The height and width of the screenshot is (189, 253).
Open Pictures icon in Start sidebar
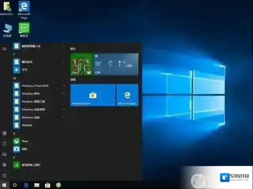(4, 154)
